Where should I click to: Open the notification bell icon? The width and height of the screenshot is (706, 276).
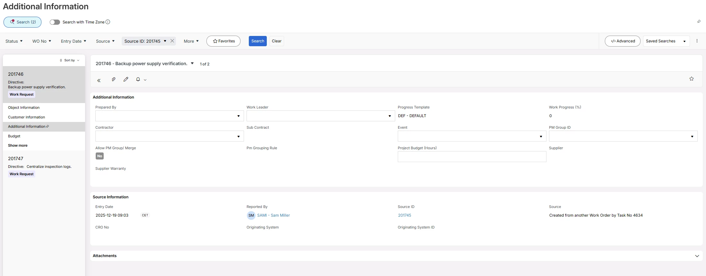(138, 79)
